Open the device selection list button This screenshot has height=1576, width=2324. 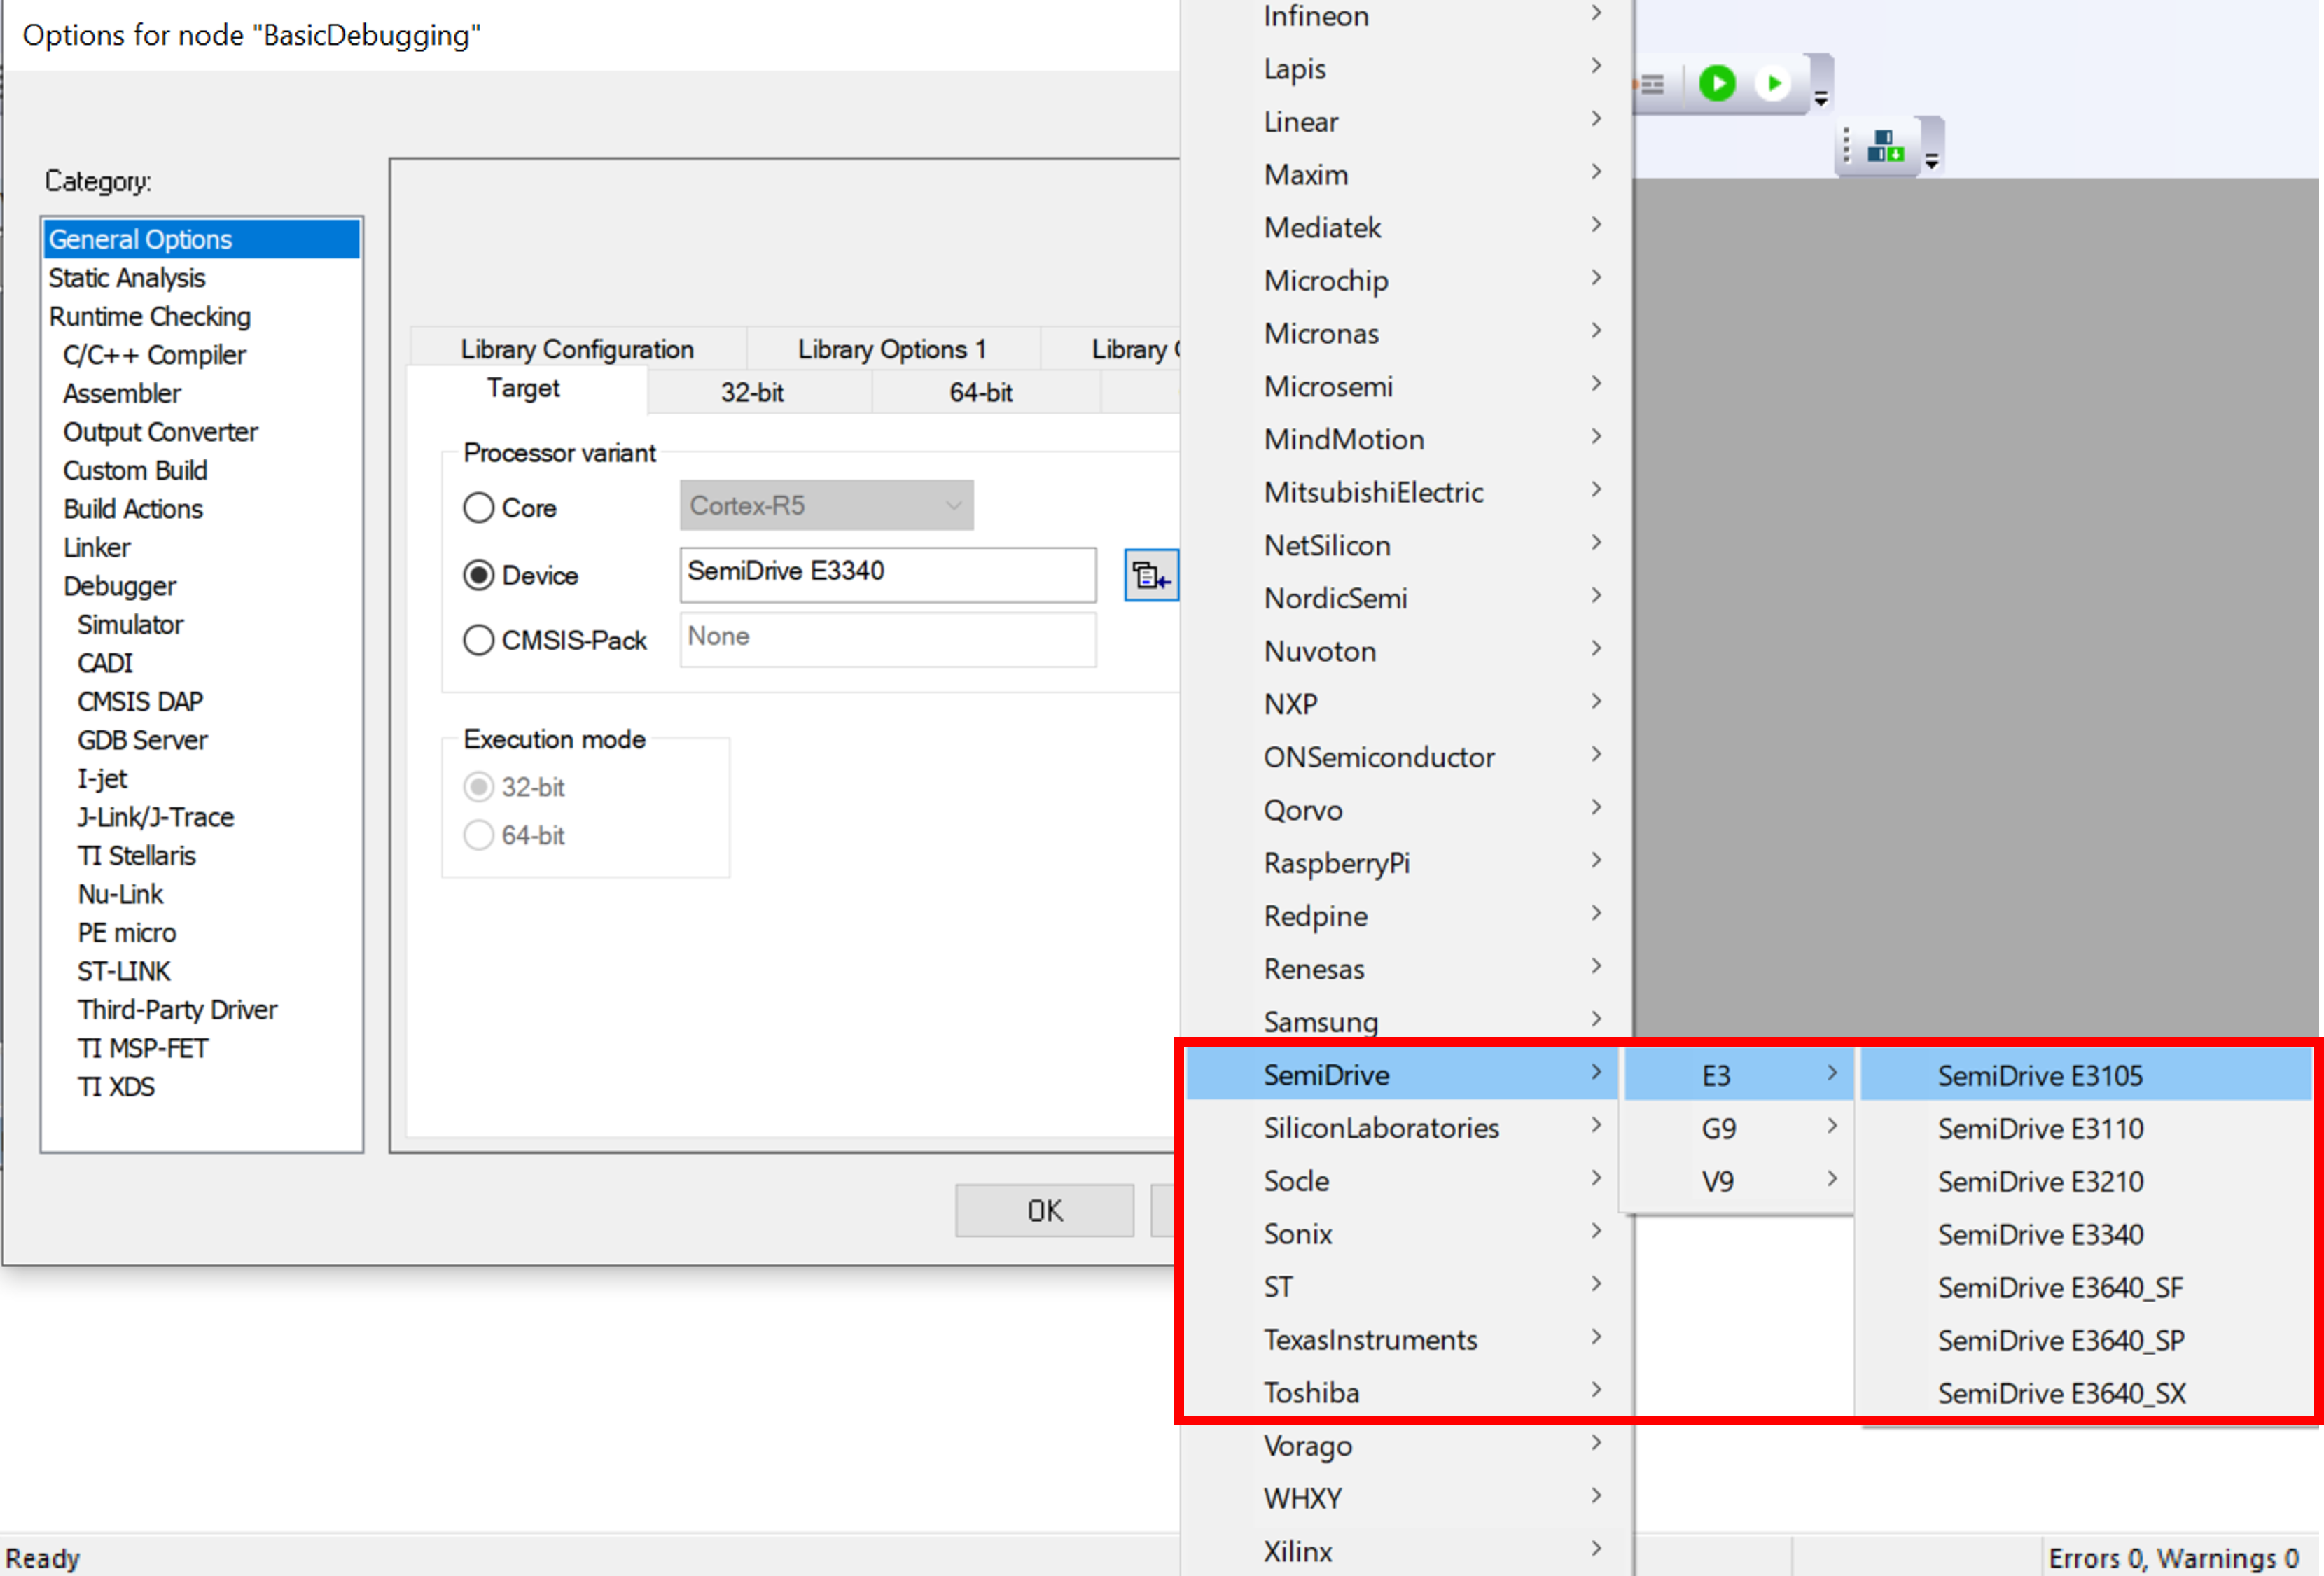point(1151,575)
